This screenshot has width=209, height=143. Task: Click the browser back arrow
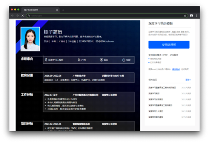point(12,15)
